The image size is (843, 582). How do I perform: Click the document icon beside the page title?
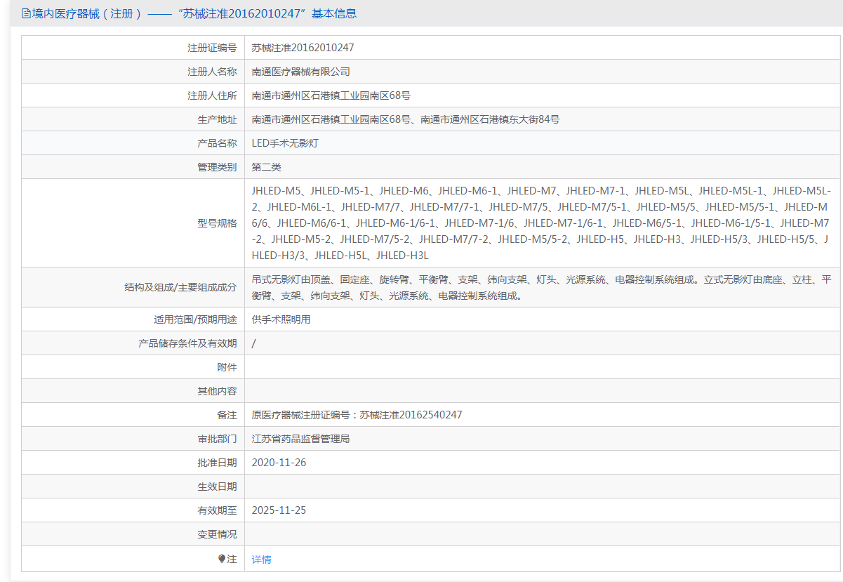pos(26,13)
